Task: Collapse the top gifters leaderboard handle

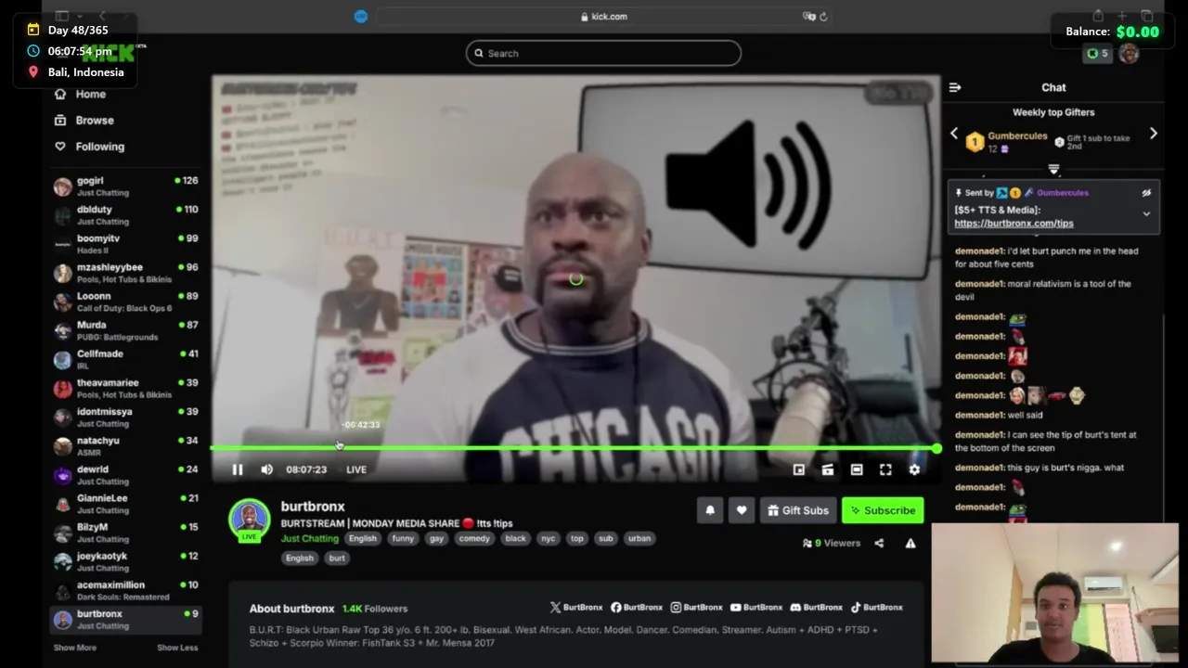Action: click(1053, 169)
